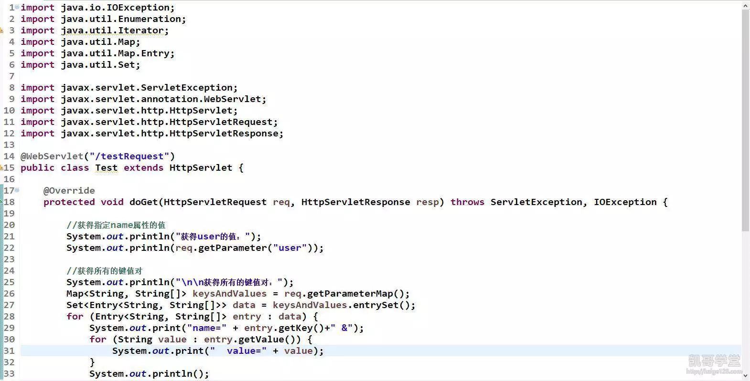
Task: Click 'extends' keyword on line 15
Action: tap(143, 168)
